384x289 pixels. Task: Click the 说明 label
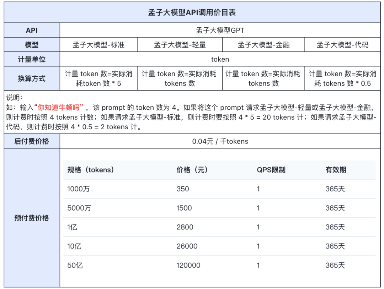pyautogui.click(x=14, y=98)
